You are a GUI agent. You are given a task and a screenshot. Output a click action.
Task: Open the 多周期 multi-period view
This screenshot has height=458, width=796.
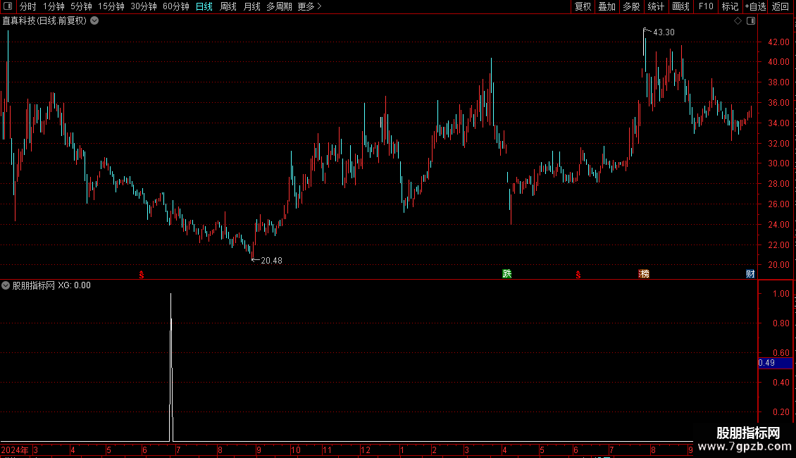click(279, 6)
